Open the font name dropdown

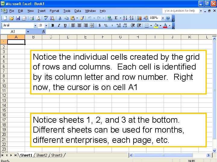35,25
